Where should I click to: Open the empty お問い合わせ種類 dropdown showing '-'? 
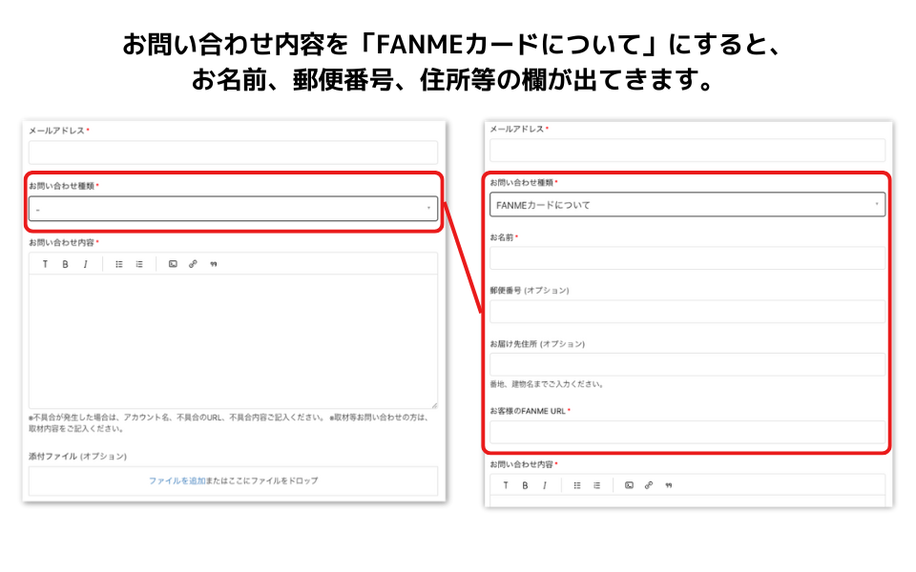tap(233, 209)
